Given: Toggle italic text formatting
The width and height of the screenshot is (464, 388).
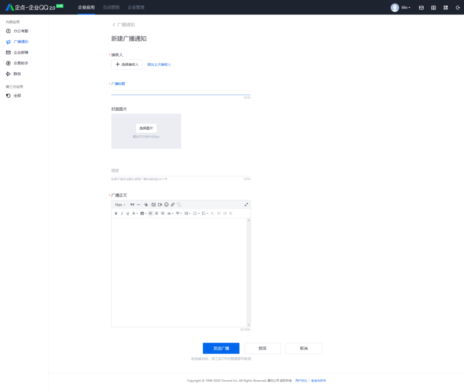Looking at the screenshot, I should coord(122,213).
